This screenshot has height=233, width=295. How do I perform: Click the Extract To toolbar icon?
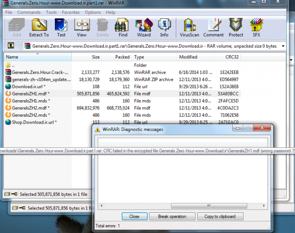39,27
